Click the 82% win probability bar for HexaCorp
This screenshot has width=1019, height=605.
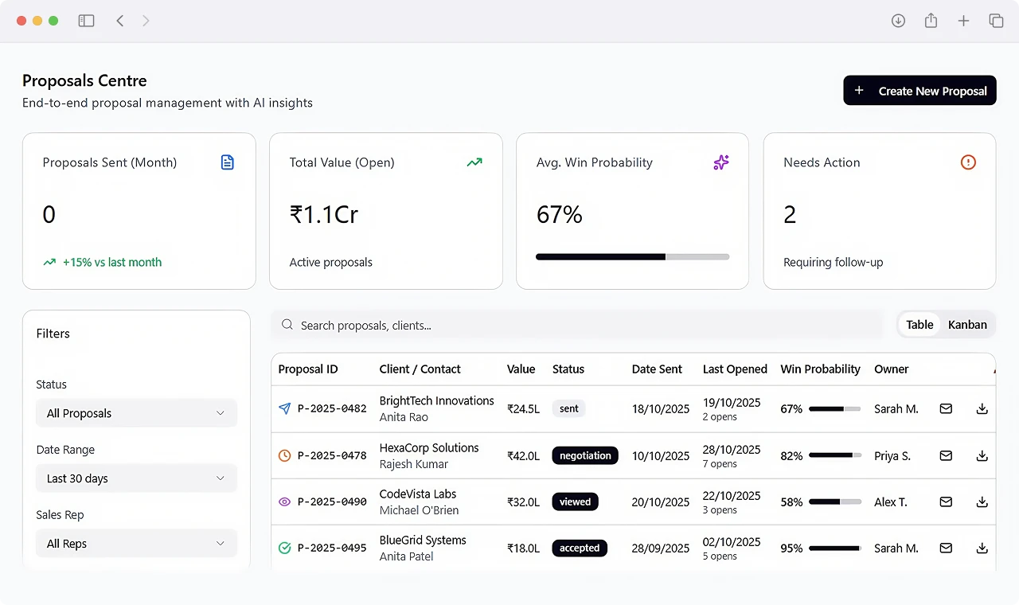pyautogui.click(x=835, y=455)
